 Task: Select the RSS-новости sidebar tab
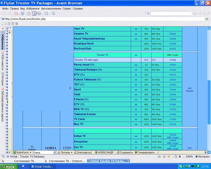[x=3, y=61]
